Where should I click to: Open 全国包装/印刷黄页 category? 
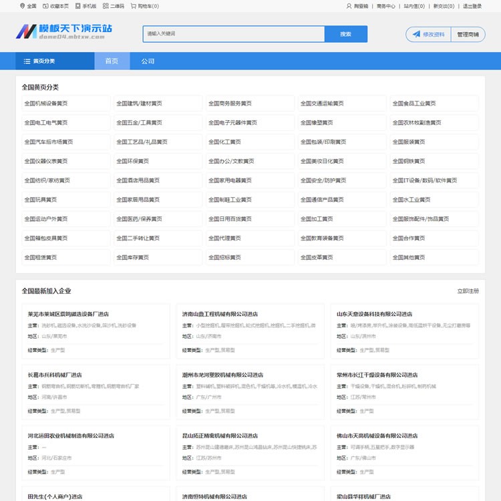coord(342,142)
